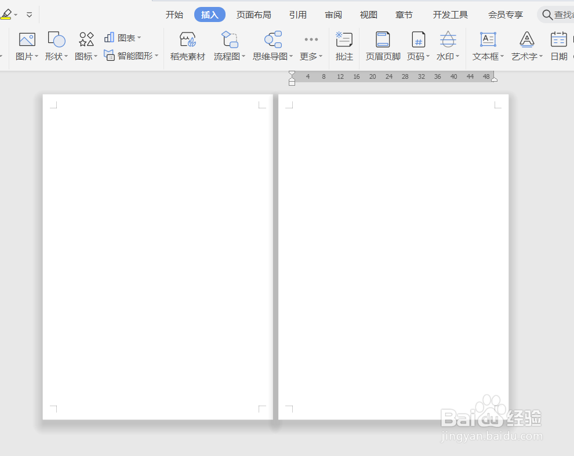
Task: Click the horizontal ruler at mark 24
Action: click(389, 76)
